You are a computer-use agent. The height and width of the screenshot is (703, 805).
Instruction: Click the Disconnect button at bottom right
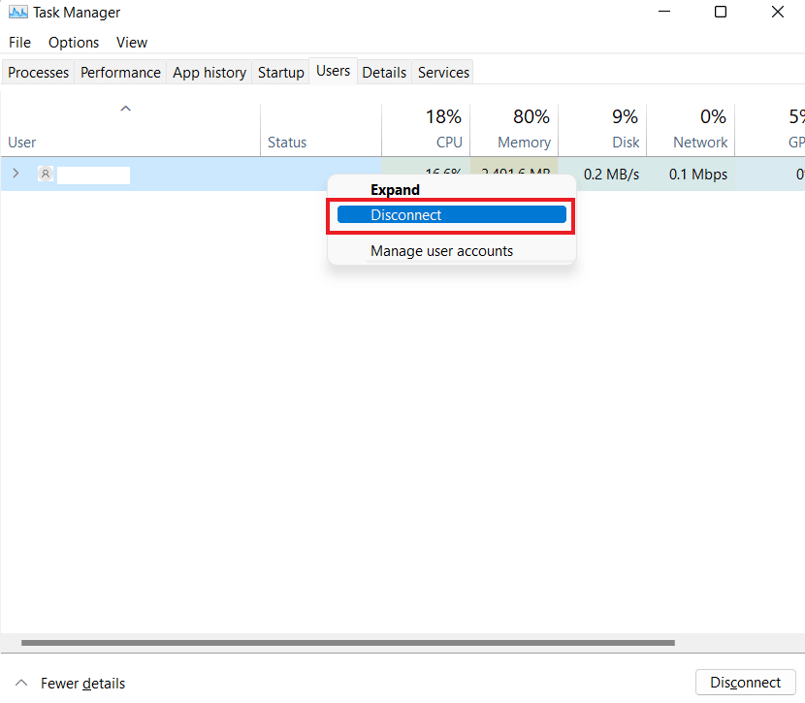coord(745,682)
